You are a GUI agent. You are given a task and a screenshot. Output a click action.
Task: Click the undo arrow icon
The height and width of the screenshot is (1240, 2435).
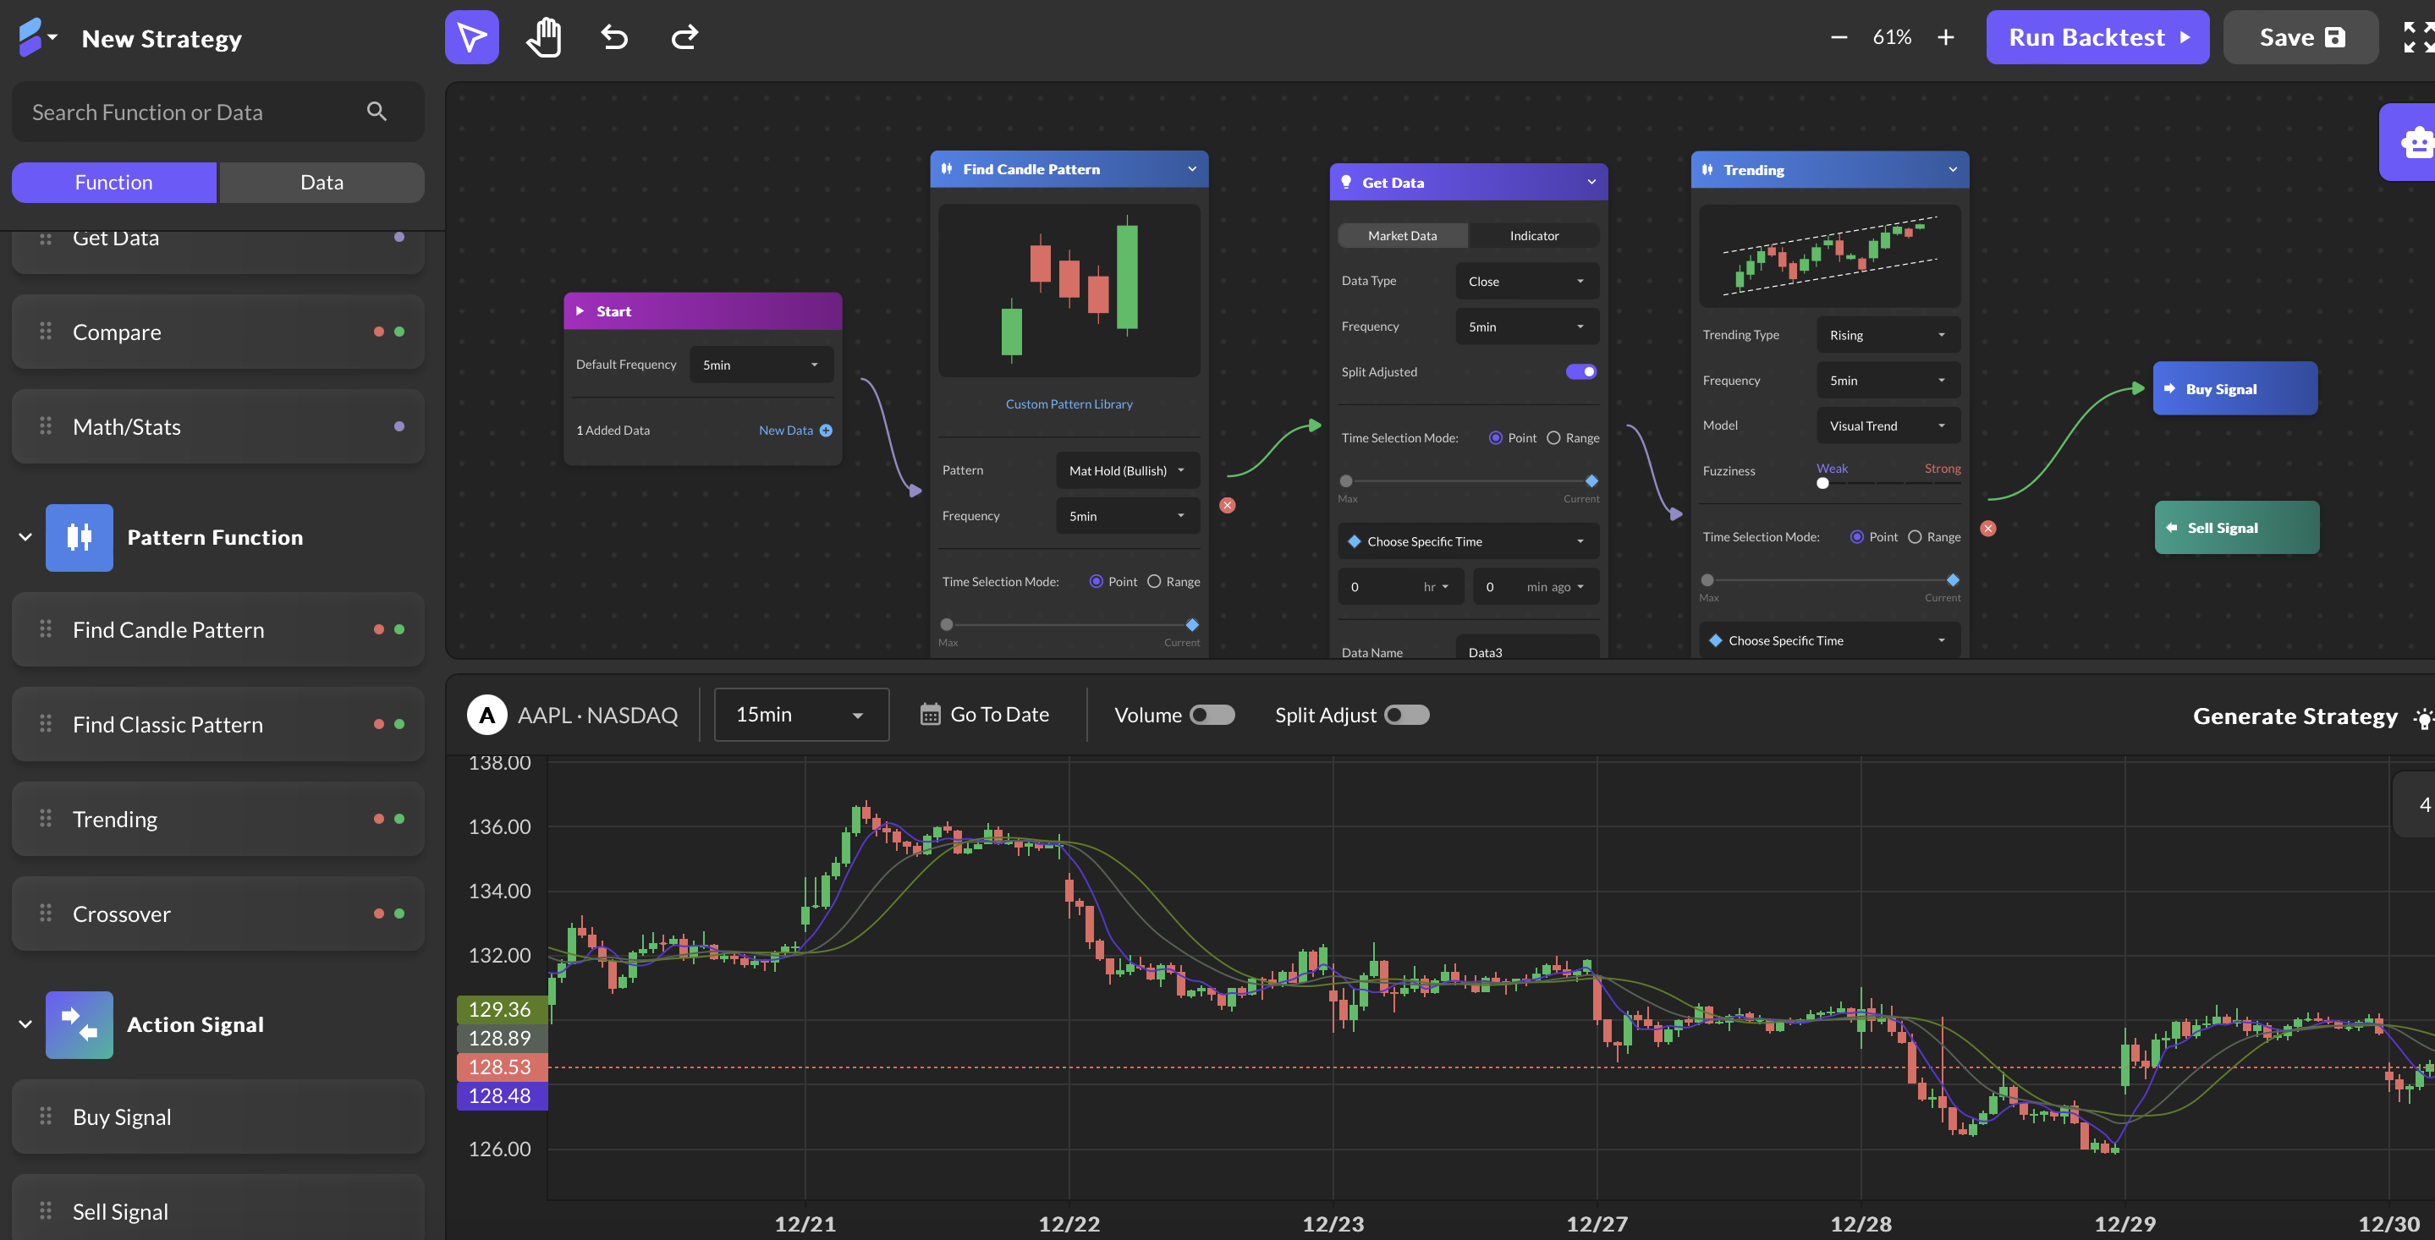614,38
